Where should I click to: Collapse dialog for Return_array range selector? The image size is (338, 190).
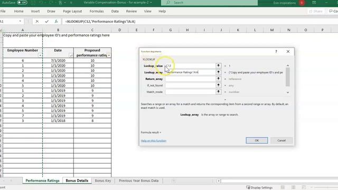tap(218, 79)
